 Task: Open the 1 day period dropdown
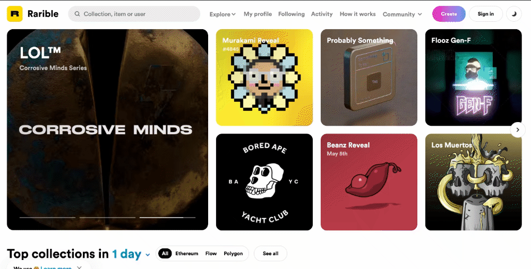click(131, 254)
